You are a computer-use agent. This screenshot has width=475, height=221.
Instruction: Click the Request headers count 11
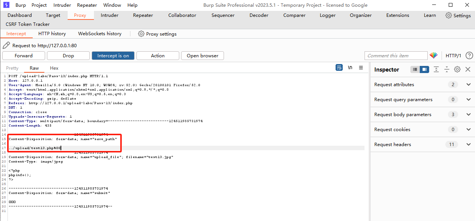pos(452,145)
